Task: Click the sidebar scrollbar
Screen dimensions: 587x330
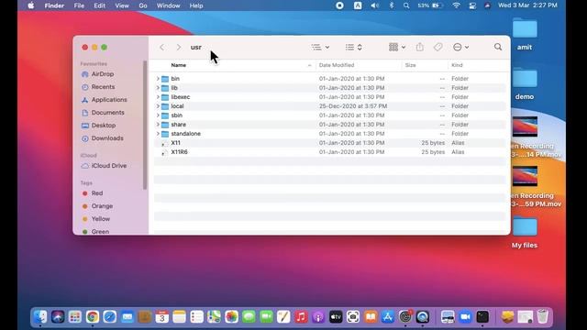Action: point(145,126)
